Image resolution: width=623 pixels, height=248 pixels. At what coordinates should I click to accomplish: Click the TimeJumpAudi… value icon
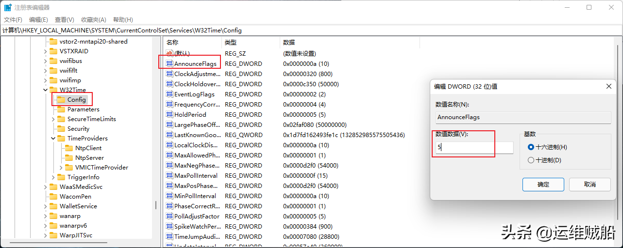click(169, 237)
